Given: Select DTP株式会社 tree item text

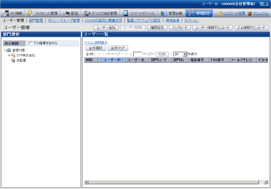Looking at the screenshot, I should [x=26, y=55].
